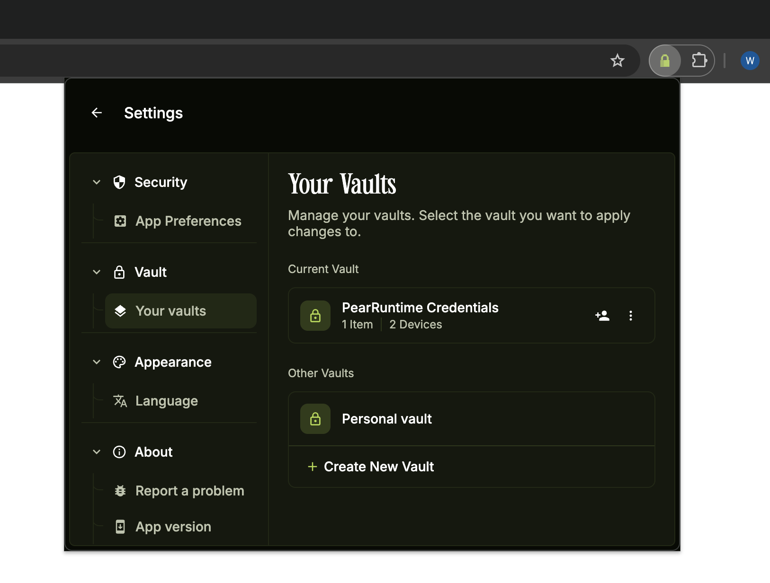Select the PearRuntime Credentials vault name
This screenshot has height=583, width=770.
click(x=420, y=308)
